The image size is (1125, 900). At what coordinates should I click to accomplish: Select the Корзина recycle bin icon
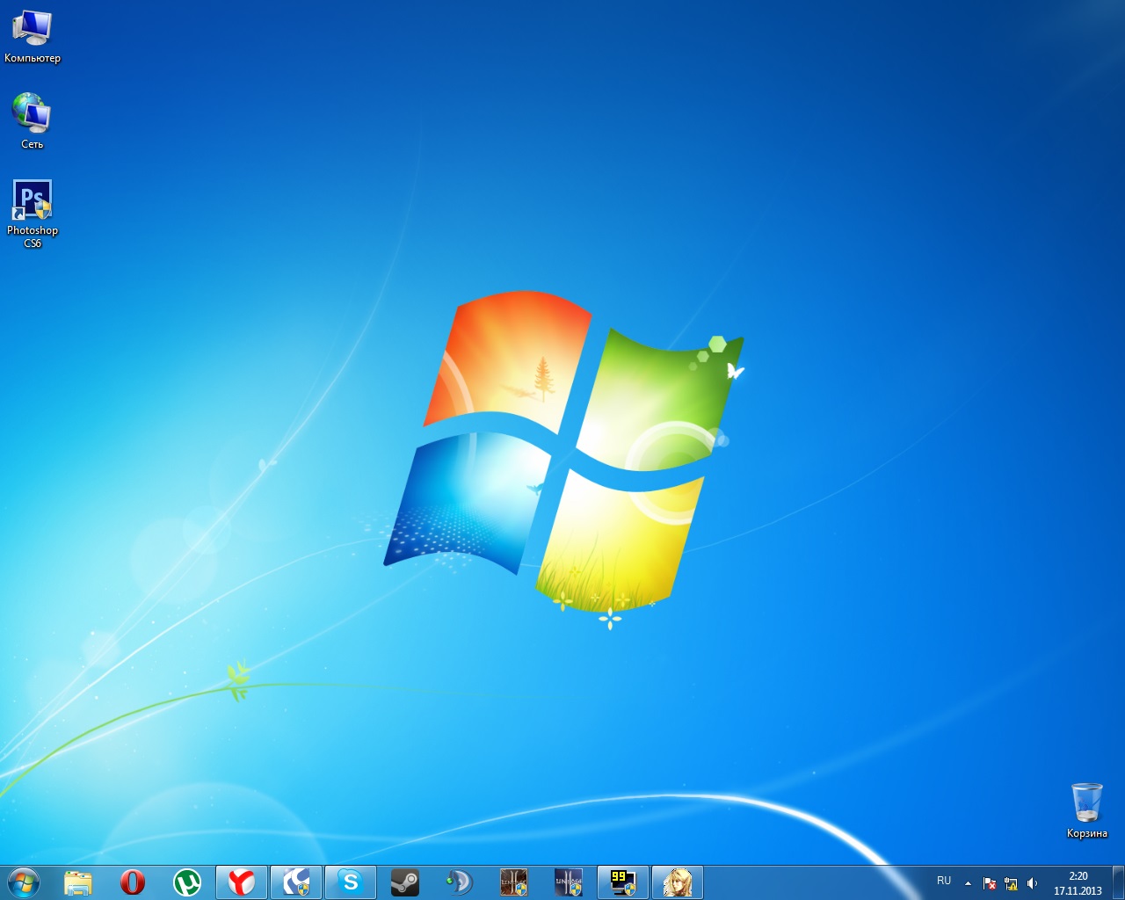(1087, 809)
